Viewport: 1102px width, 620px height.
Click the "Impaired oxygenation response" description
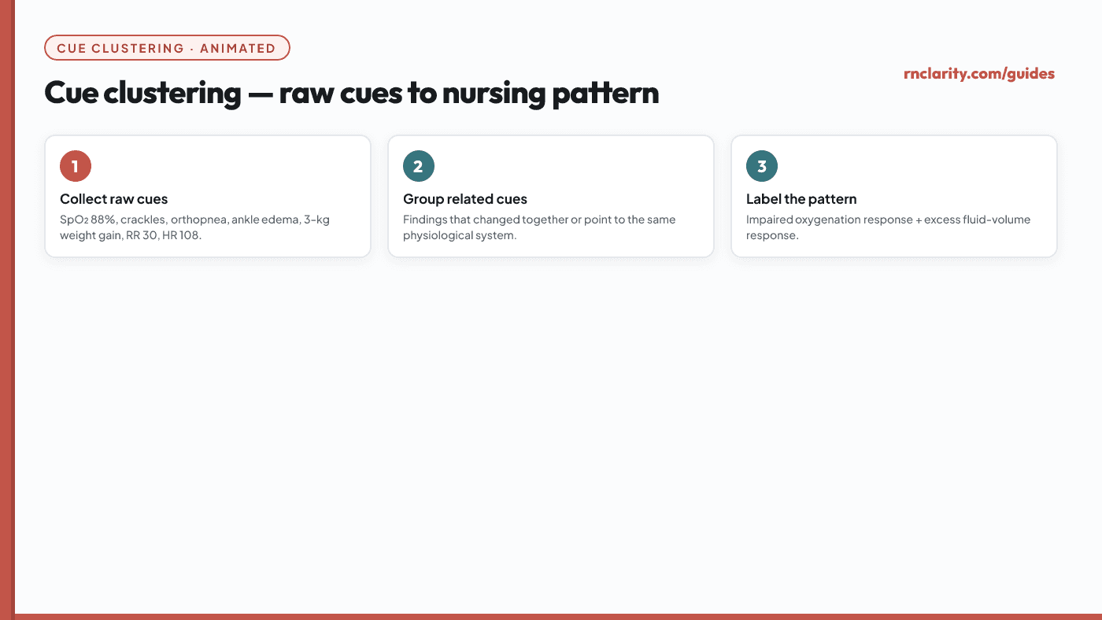[888, 227]
